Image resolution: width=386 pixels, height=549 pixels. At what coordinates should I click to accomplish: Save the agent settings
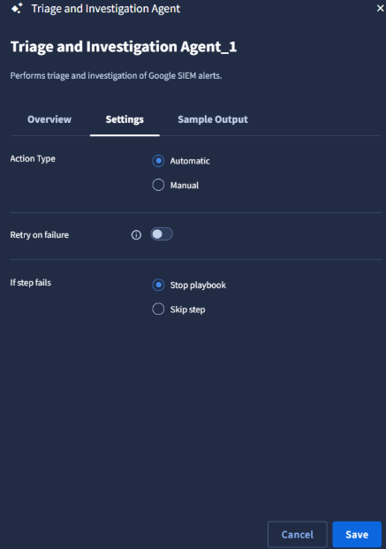click(357, 534)
